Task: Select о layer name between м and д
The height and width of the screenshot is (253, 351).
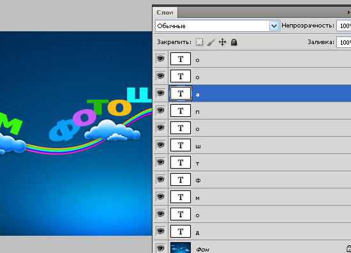Action: pyautogui.click(x=197, y=215)
